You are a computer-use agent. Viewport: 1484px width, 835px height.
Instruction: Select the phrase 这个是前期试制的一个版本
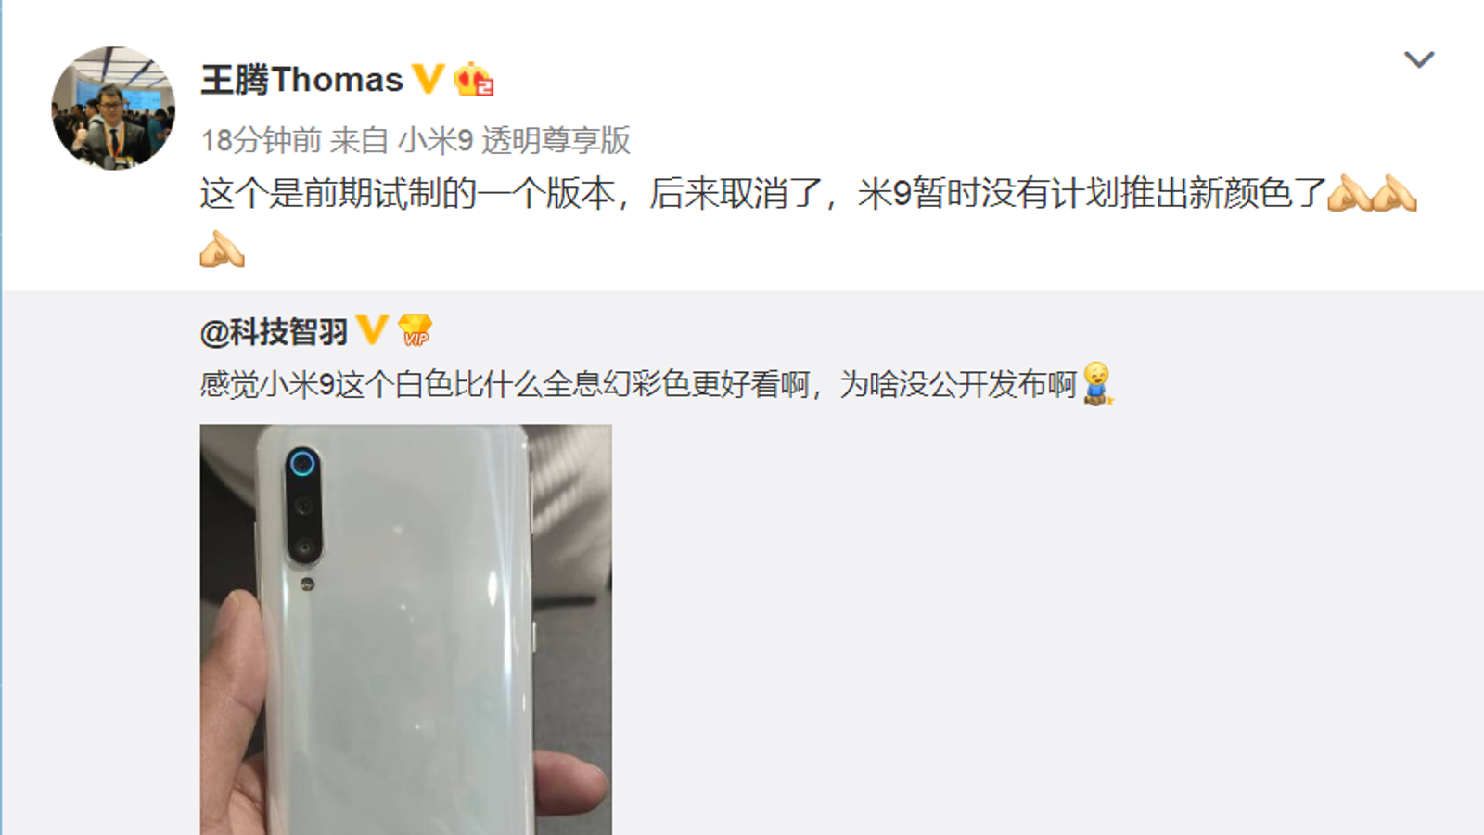pos(407,193)
